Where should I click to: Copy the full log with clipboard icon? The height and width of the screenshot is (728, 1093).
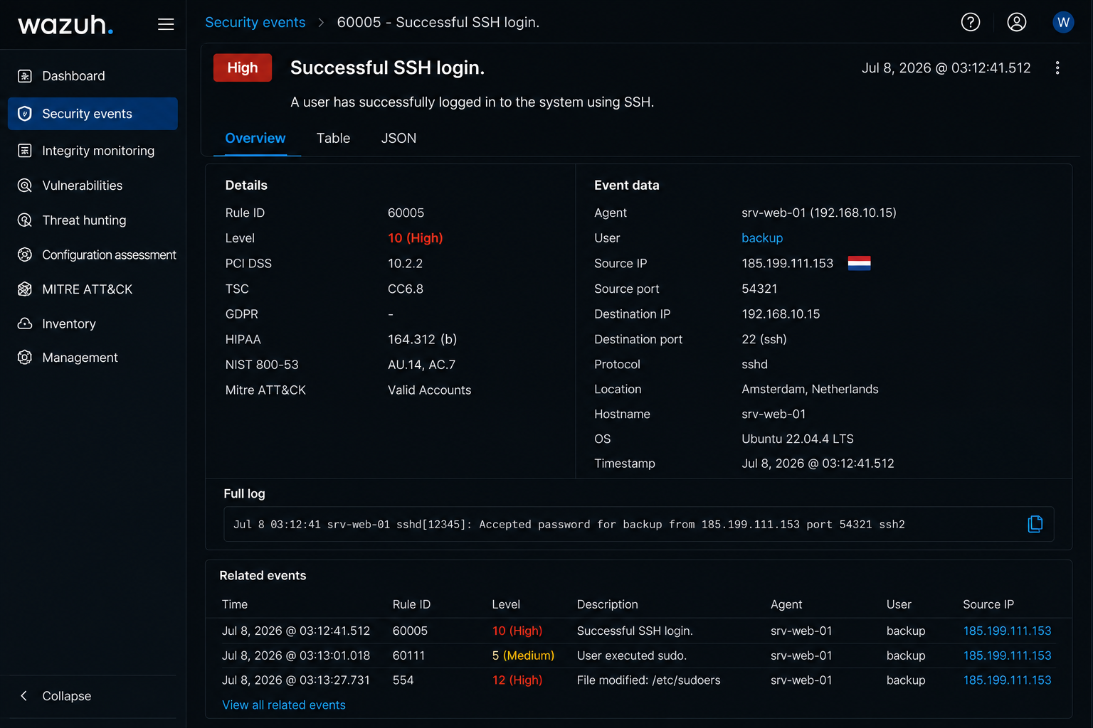click(x=1035, y=524)
